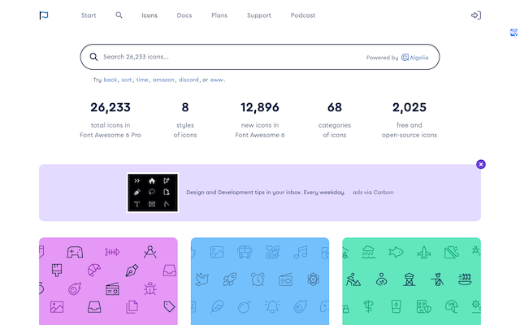Click the croissant icon in pink card

click(x=94, y=270)
